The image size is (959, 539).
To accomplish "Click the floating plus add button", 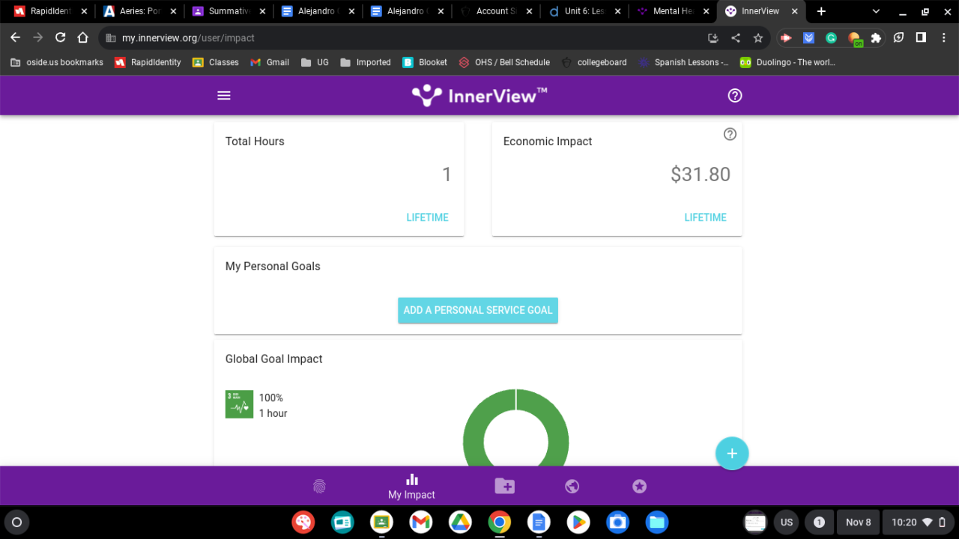I will pos(732,454).
